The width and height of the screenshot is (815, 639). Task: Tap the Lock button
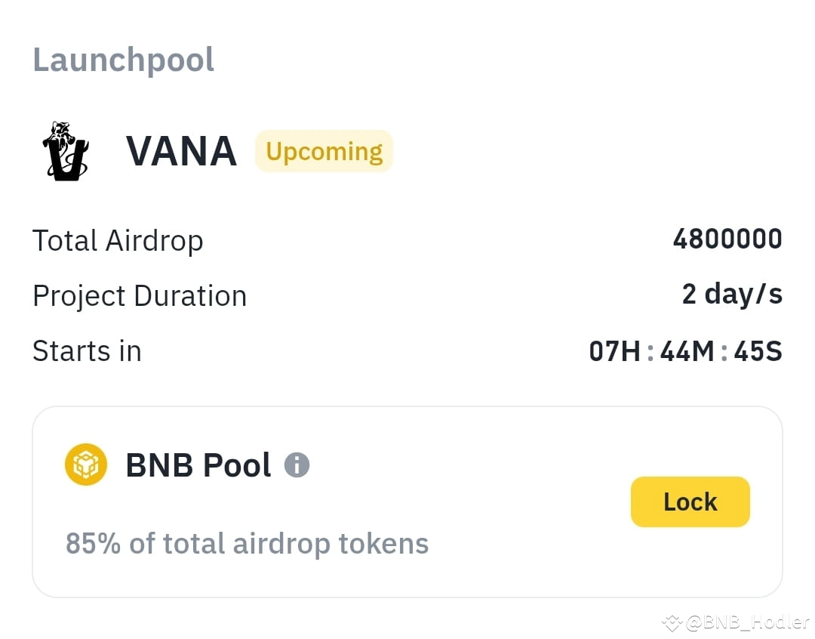tap(690, 501)
